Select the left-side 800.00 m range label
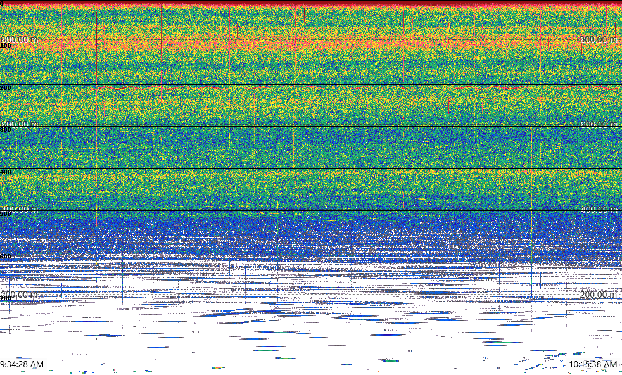The image size is (622, 375). tap(18, 39)
